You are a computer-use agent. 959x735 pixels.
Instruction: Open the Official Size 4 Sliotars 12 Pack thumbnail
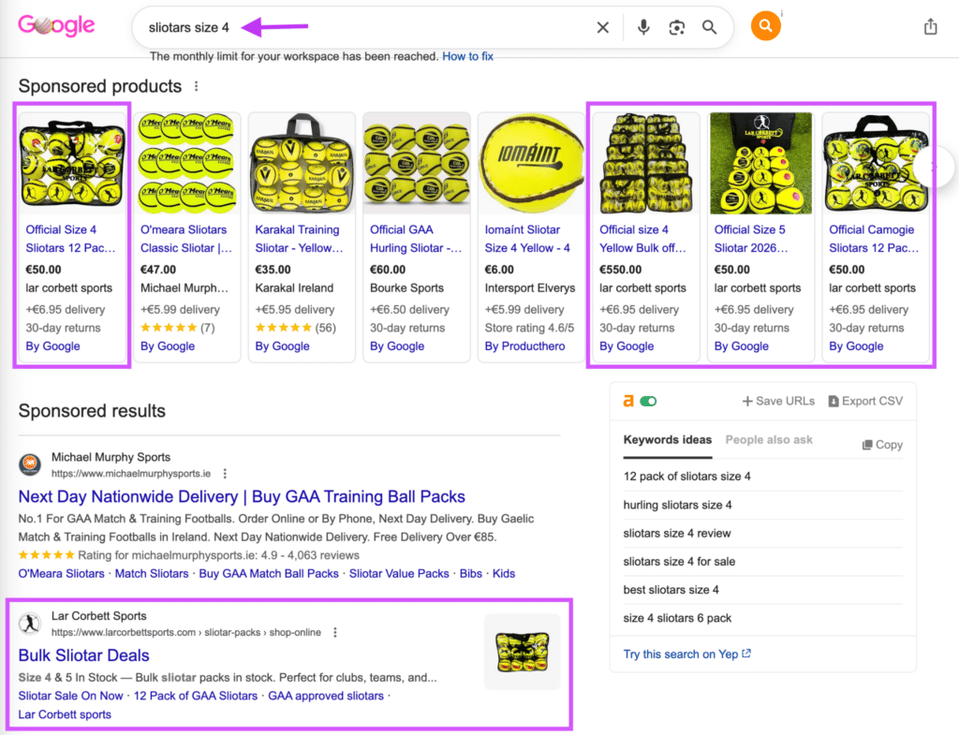click(72, 163)
